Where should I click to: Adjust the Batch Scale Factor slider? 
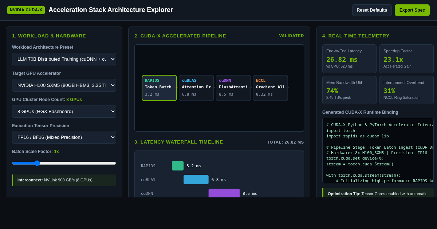pos(64,163)
